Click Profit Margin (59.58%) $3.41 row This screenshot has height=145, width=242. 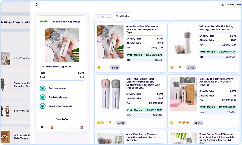(x=145, y=110)
